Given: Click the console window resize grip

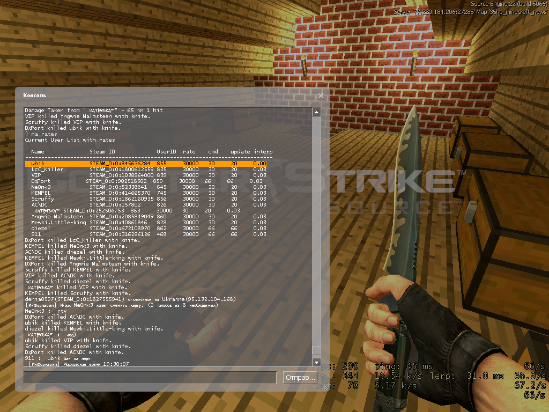Looking at the screenshot, I should click(x=325, y=387).
